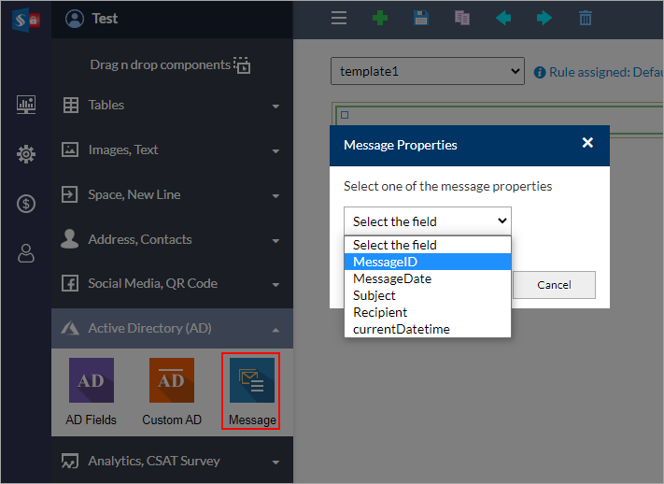Viewport: 664px width, 484px height.
Task: Select the Custom AD component tile
Action: (172, 391)
